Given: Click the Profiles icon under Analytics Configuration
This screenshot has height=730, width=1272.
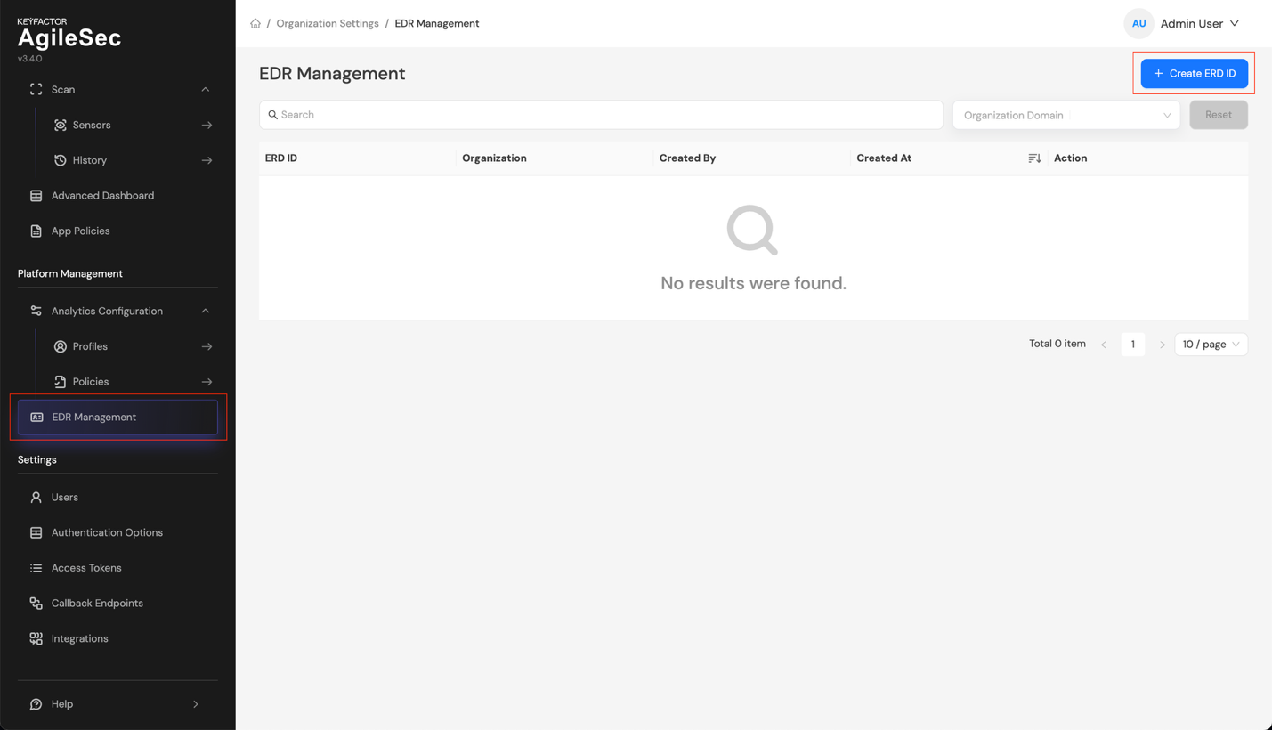Looking at the screenshot, I should 61,346.
